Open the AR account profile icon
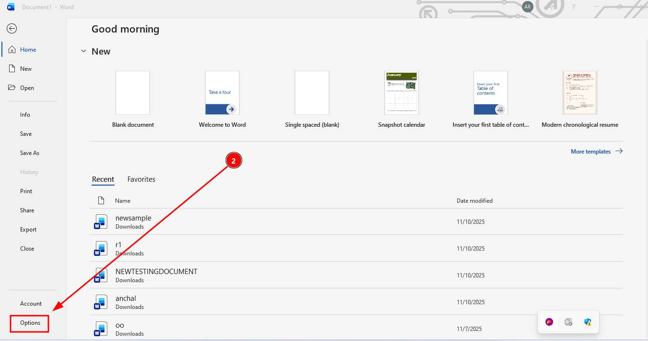648x341 pixels. [527, 7]
